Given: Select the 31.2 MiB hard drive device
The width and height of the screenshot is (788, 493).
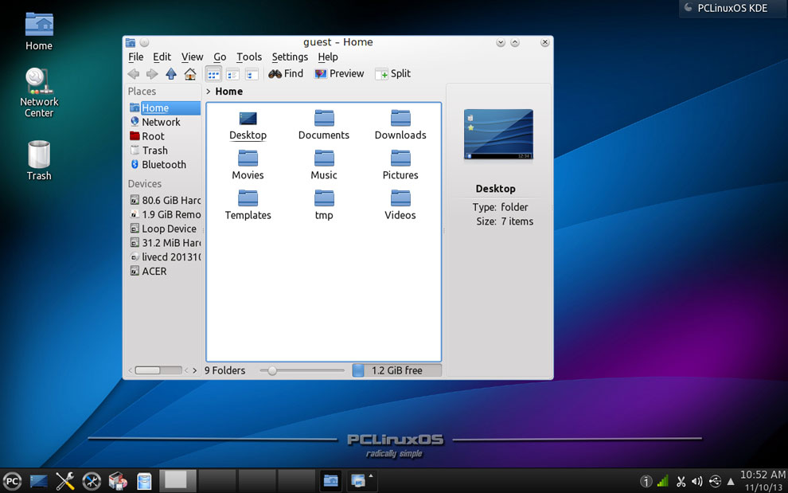Looking at the screenshot, I should click(164, 242).
